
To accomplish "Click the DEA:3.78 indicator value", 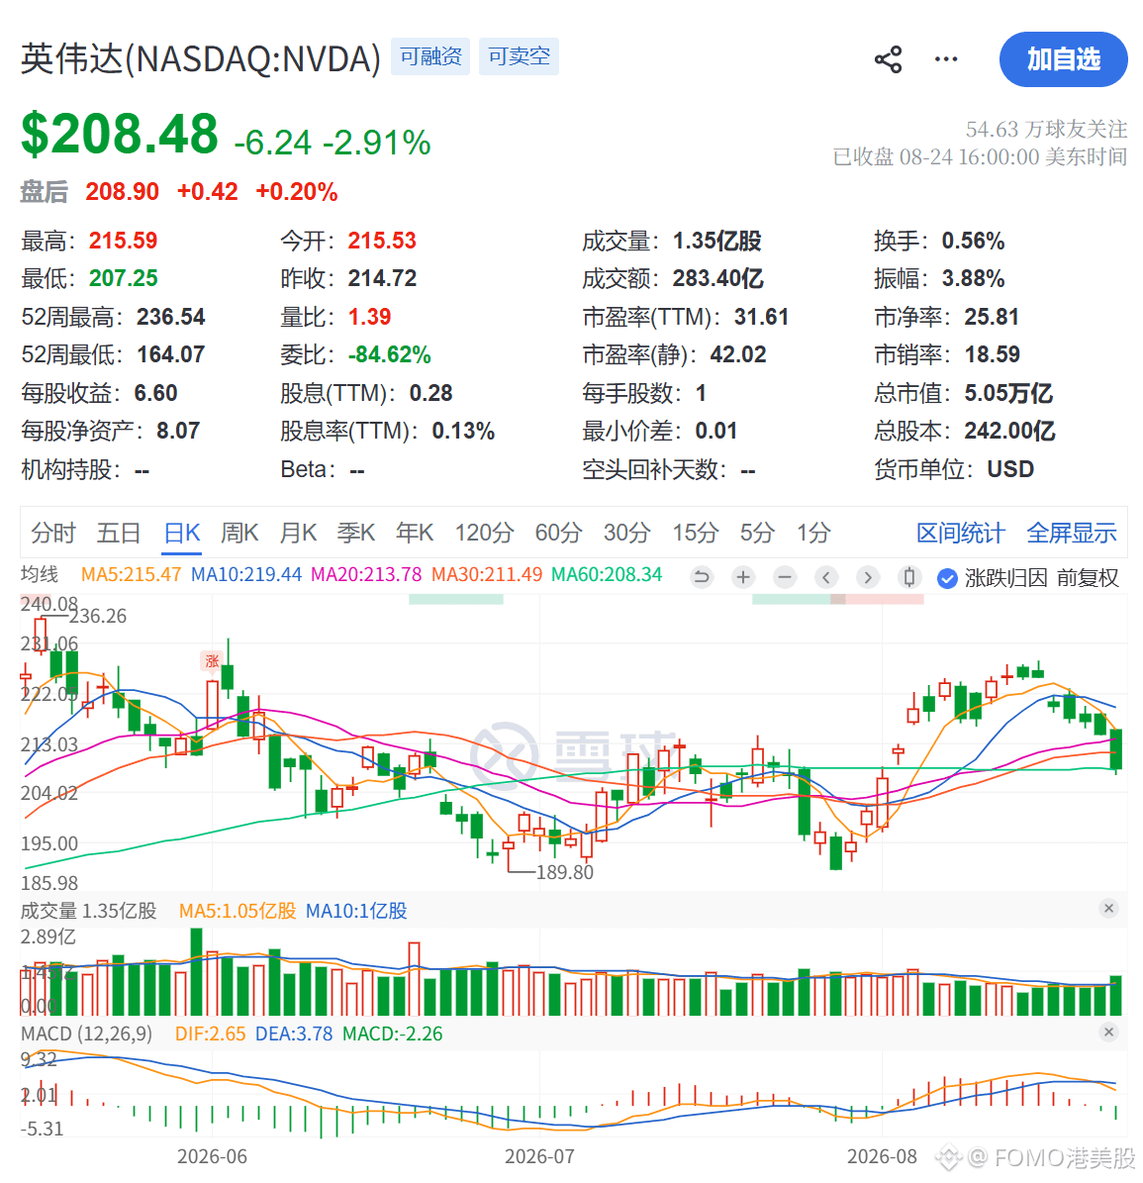I will coord(293,1034).
